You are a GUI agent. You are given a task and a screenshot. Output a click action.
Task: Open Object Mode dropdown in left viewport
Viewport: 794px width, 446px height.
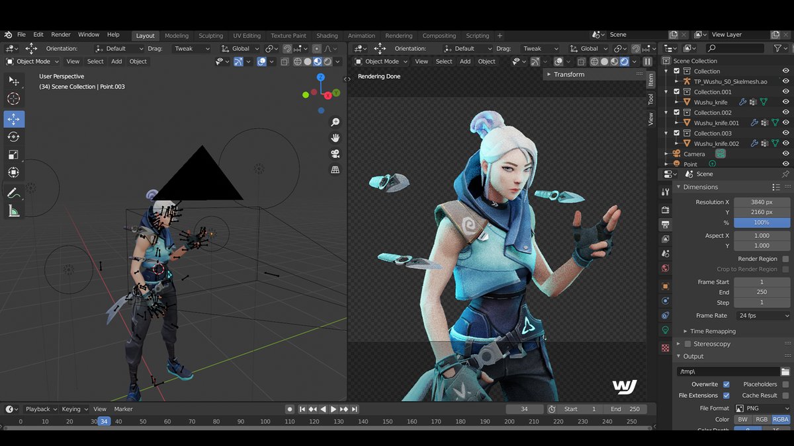pos(32,61)
